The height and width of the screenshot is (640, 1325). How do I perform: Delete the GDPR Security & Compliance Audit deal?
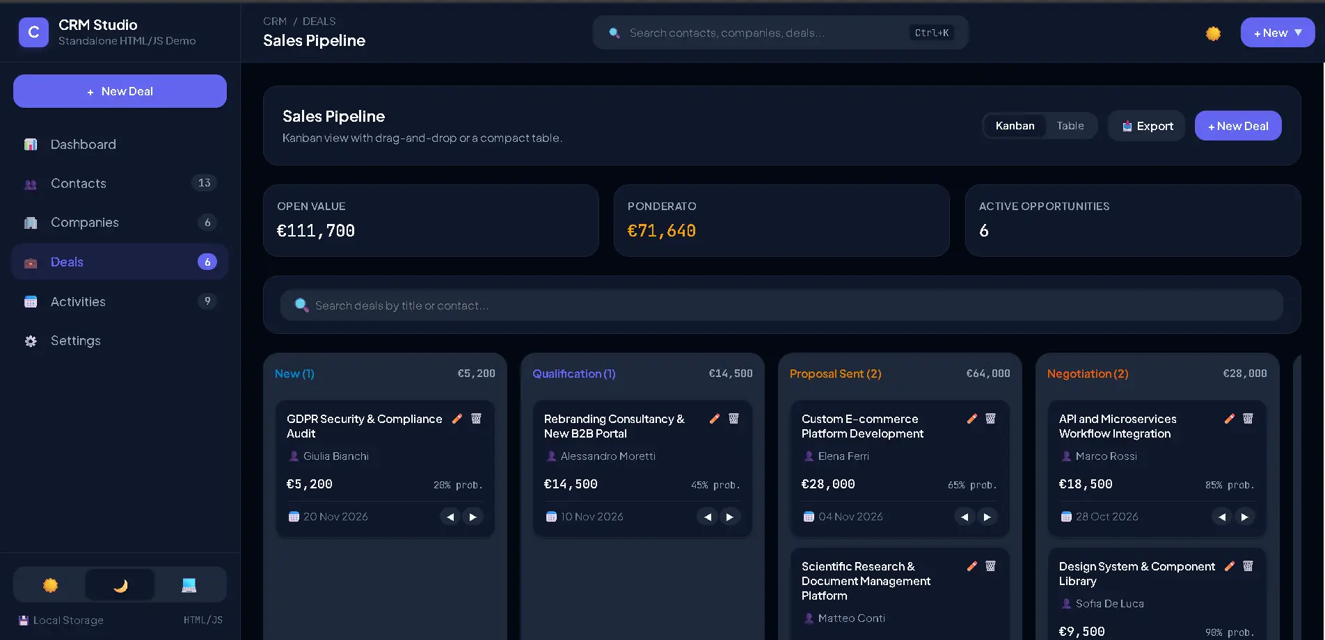(476, 419)
